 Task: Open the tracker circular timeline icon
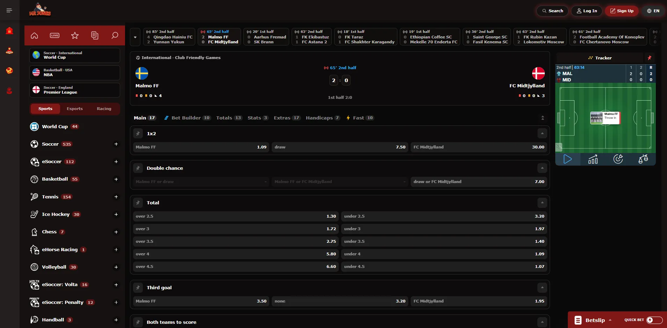pos(618,159)
